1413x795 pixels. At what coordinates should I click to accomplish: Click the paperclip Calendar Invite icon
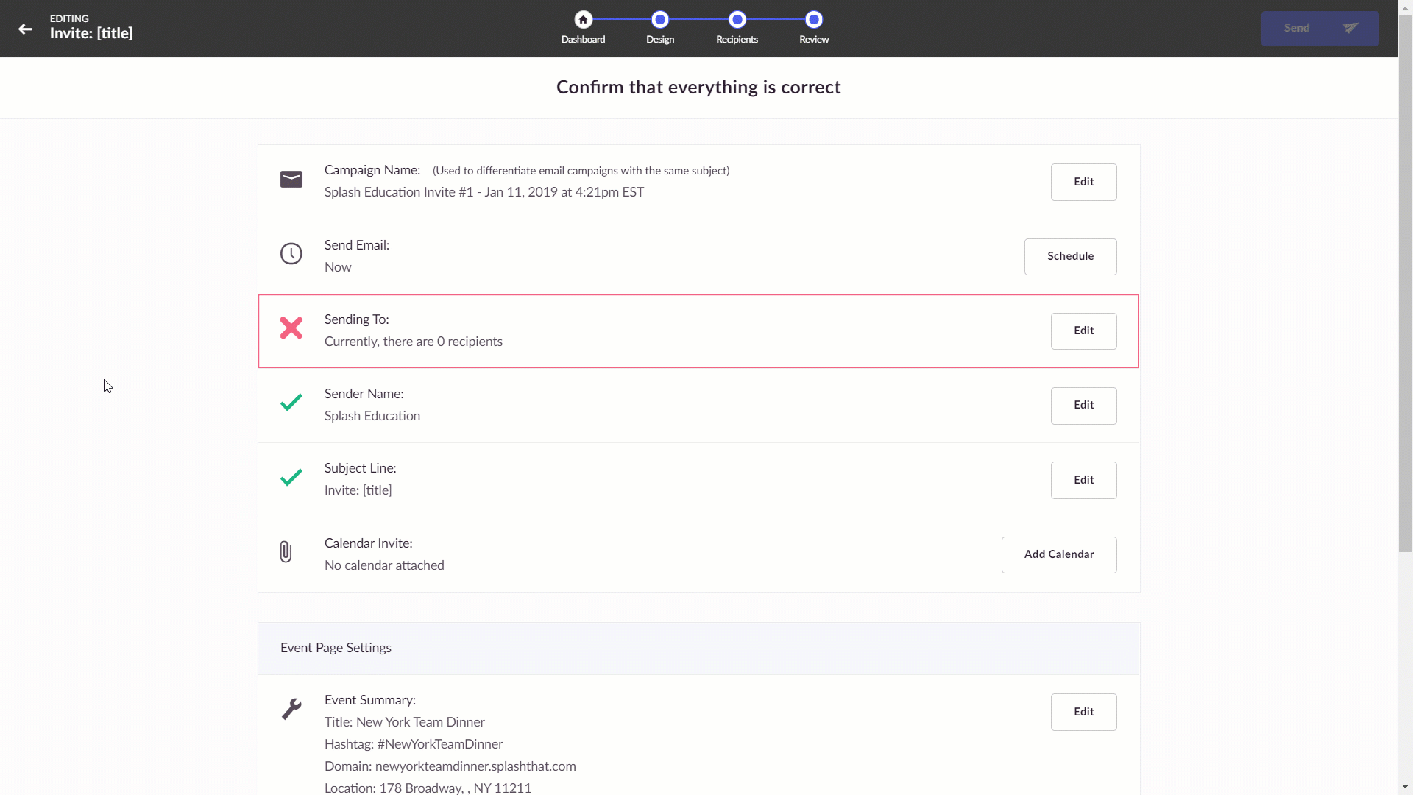click(286, 552)
